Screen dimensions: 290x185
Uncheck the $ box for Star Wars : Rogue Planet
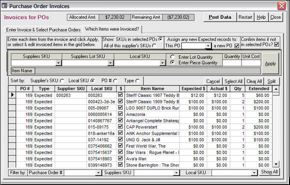tap(120, 152)
